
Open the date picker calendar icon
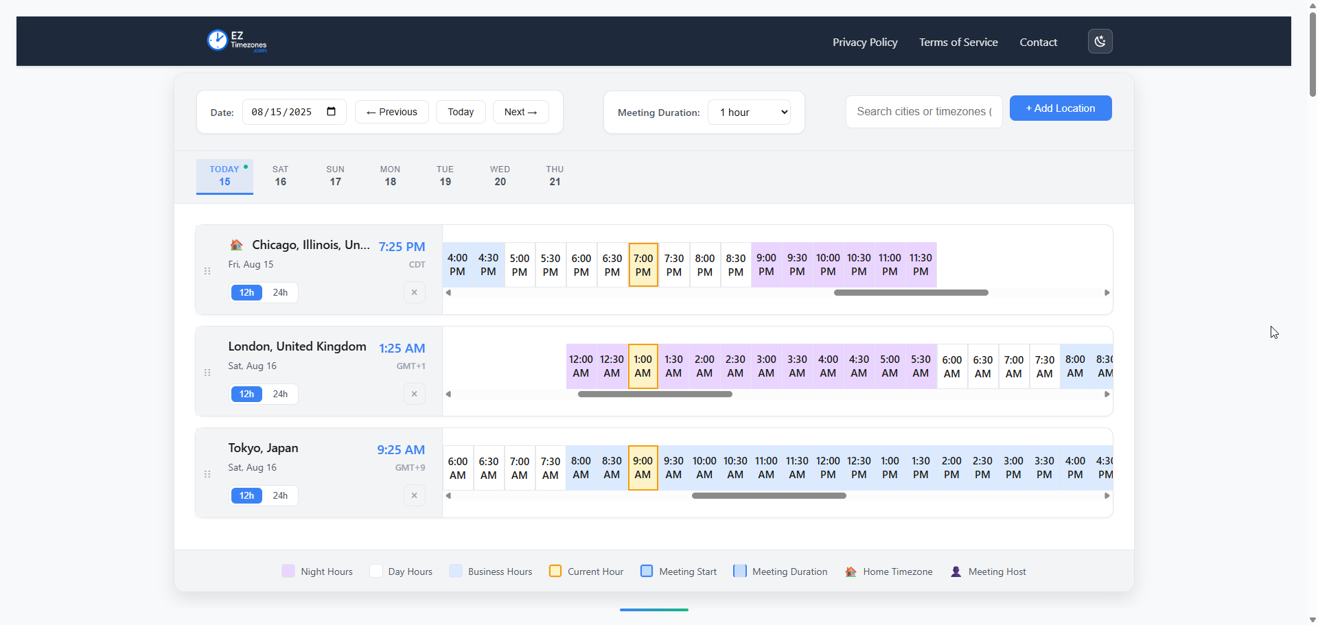click(x=332, y=112)
